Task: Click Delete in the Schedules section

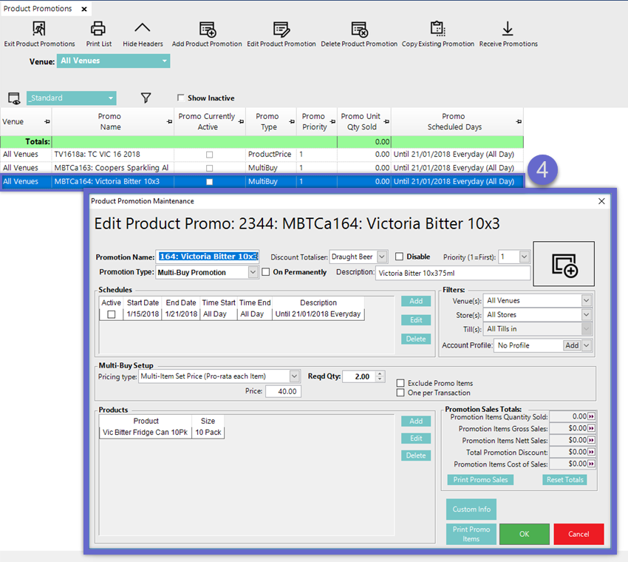Action: [416, 339]
